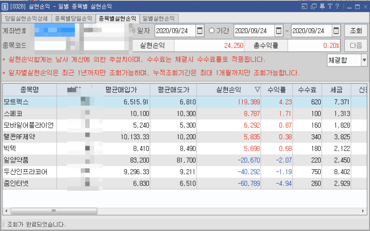Image resolution: width=370 pixels, height=231 pixels.
Task: Select the 종목별실현손익 tab
Action: (x=118, y=18)
